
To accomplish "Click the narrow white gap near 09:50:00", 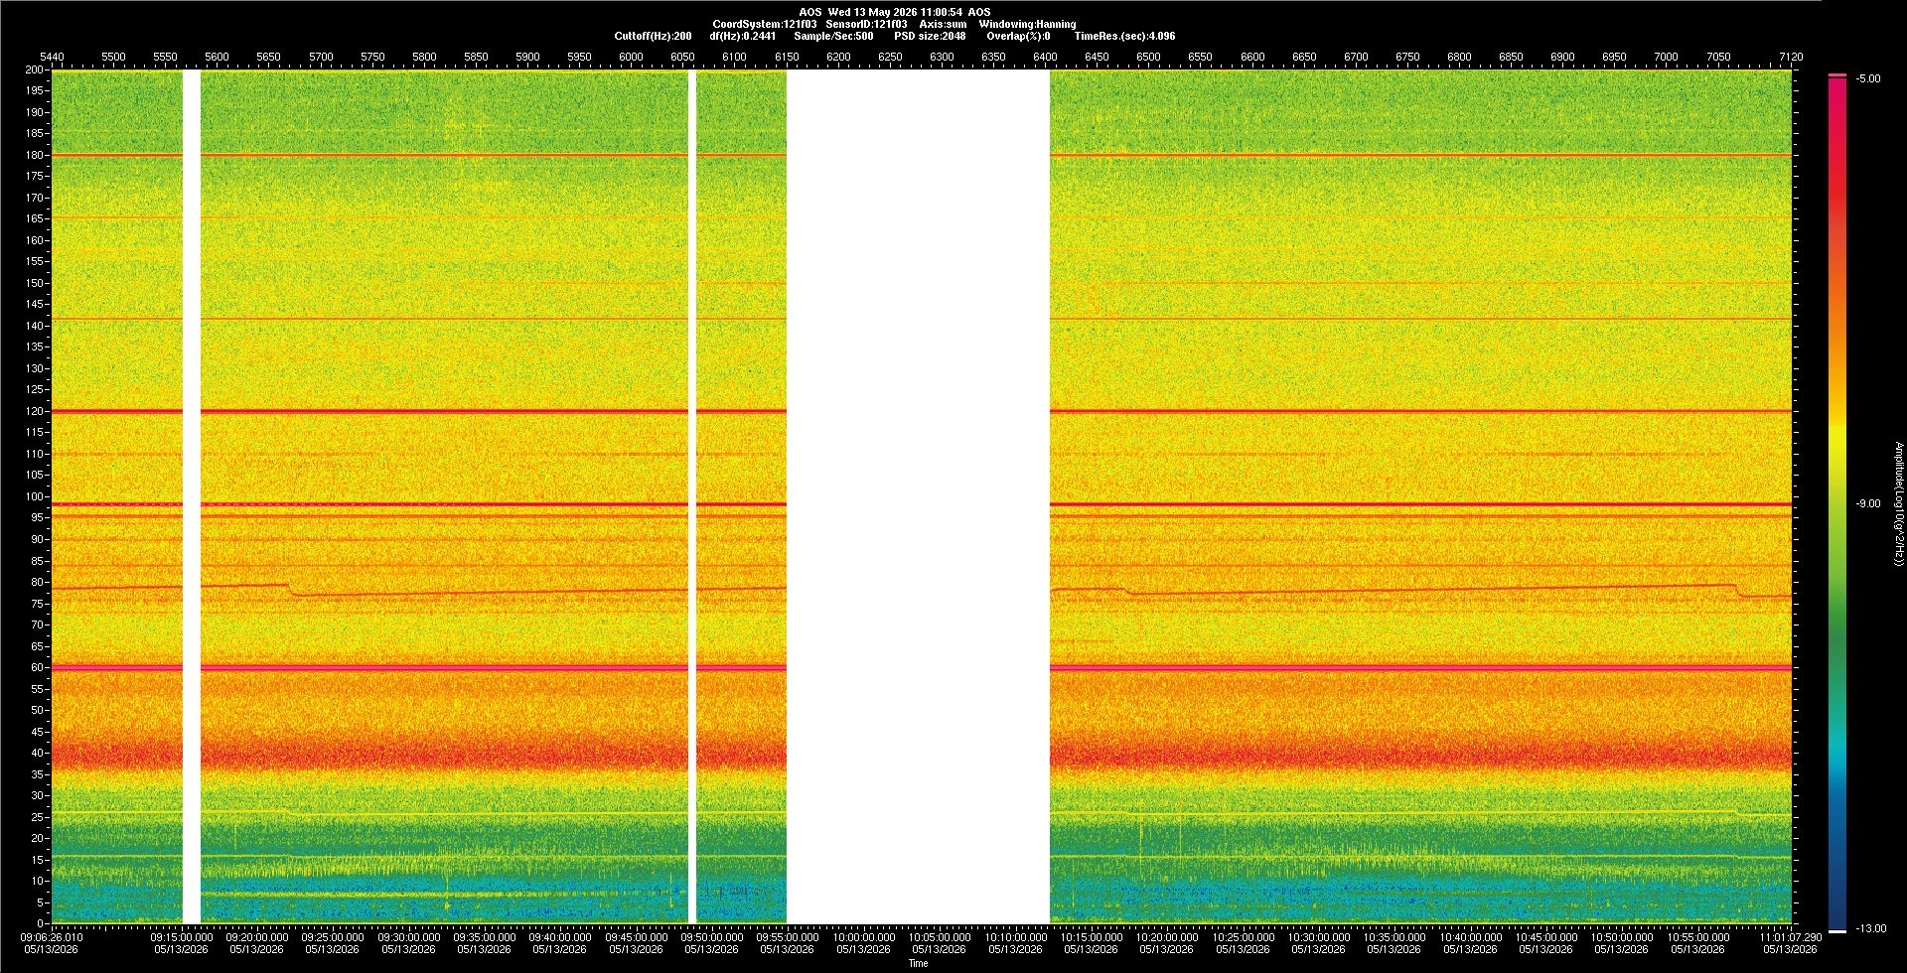I will click(692, 496).
